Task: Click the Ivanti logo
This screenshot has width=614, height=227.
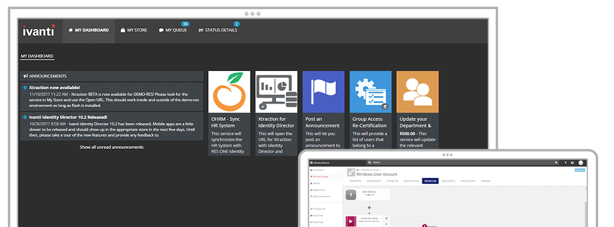Action: coord(39,31)
